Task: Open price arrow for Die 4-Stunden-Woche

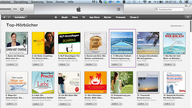Action: pos(96,104)
